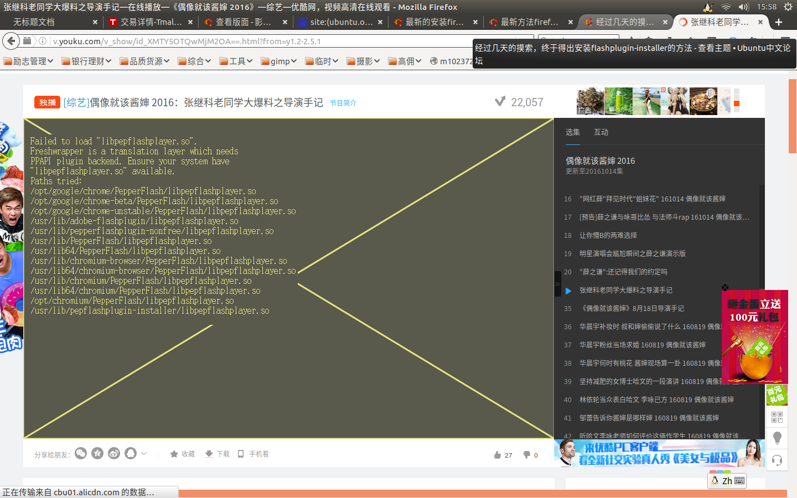This screenshot has width=797, height=498.
Task: Collapse playlist panel with side arrow handle
Action: [557, 284]
